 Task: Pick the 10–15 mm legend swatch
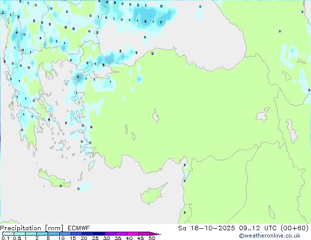point(65,234)
